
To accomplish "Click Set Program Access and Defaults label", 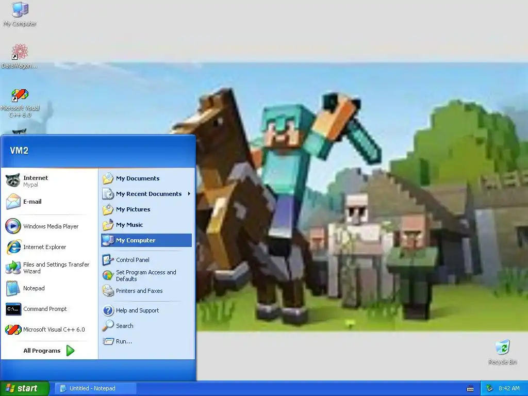I will [x=146, y=275].
